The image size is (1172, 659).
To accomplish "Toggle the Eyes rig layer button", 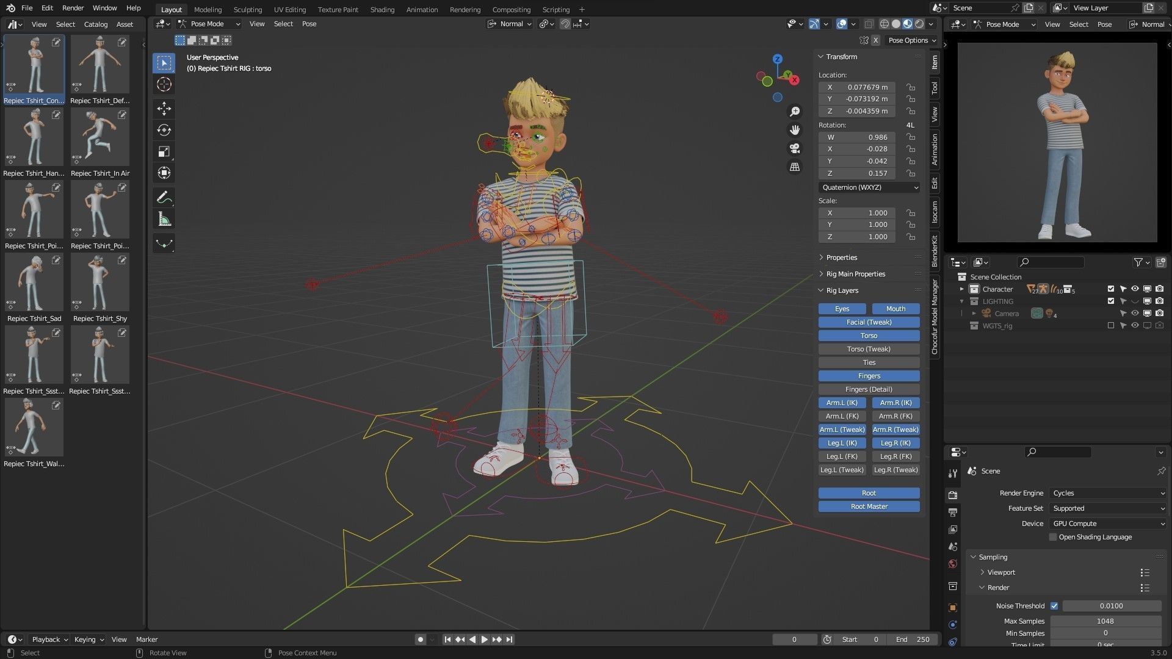I will coord(842,309).
